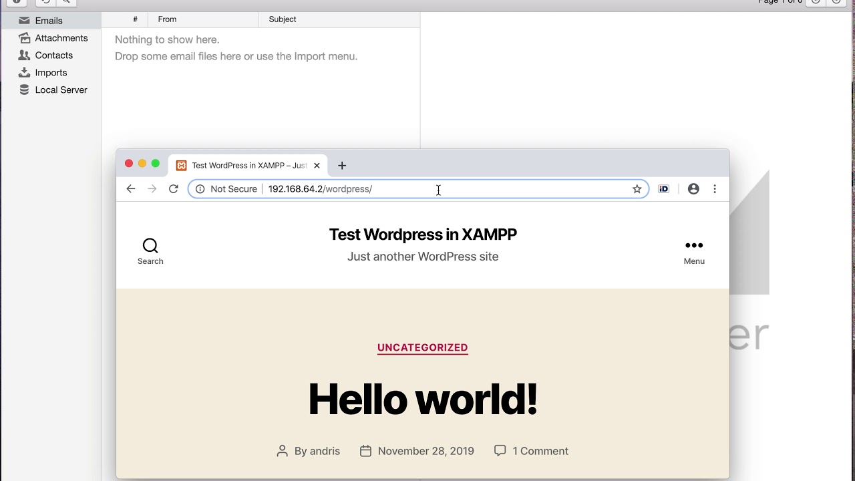855x481 pixels.
Task: Click the database icon beside Local Server
Action: (24, 90)
